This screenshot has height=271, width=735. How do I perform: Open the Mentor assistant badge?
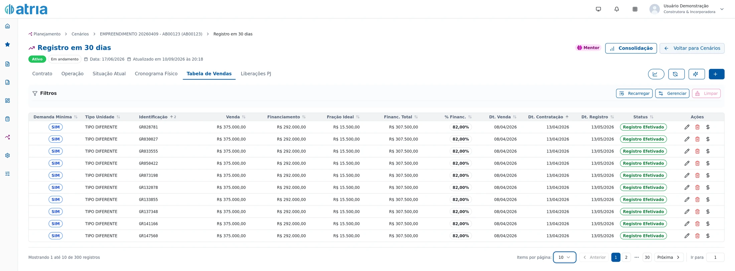588,48
